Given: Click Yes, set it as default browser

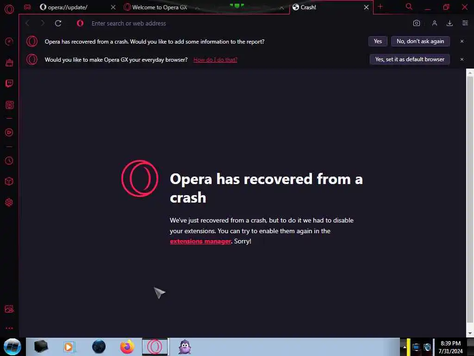Looking at the screenshot, I should point(410,59).
